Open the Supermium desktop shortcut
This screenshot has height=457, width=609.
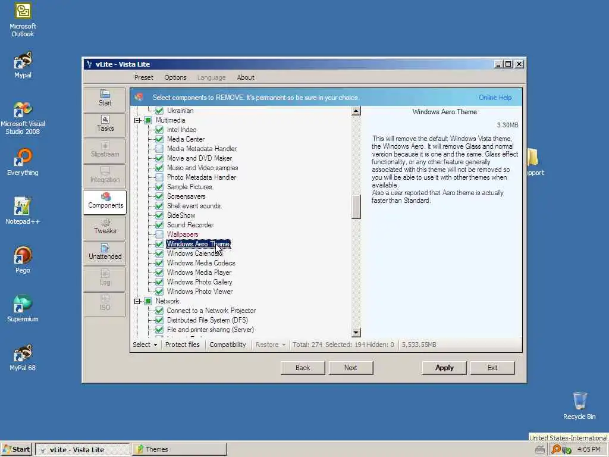pyautogui.click(x=23, y=309)
